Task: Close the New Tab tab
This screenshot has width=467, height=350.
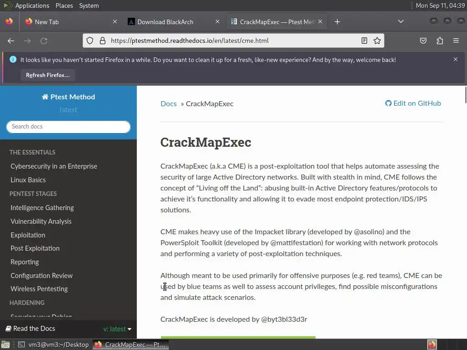Action: (115, 21)
